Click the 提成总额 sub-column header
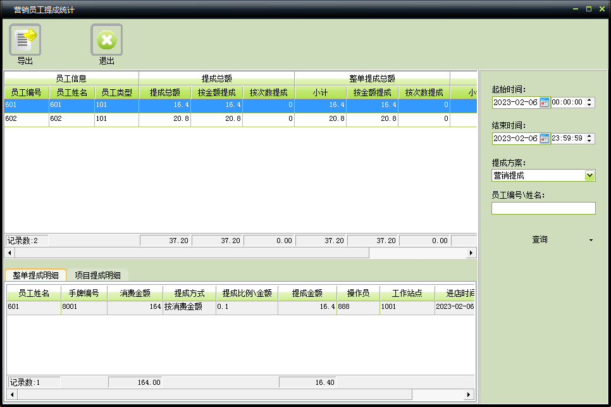Viewport: 611px width, 407px height. coord(165,92)
